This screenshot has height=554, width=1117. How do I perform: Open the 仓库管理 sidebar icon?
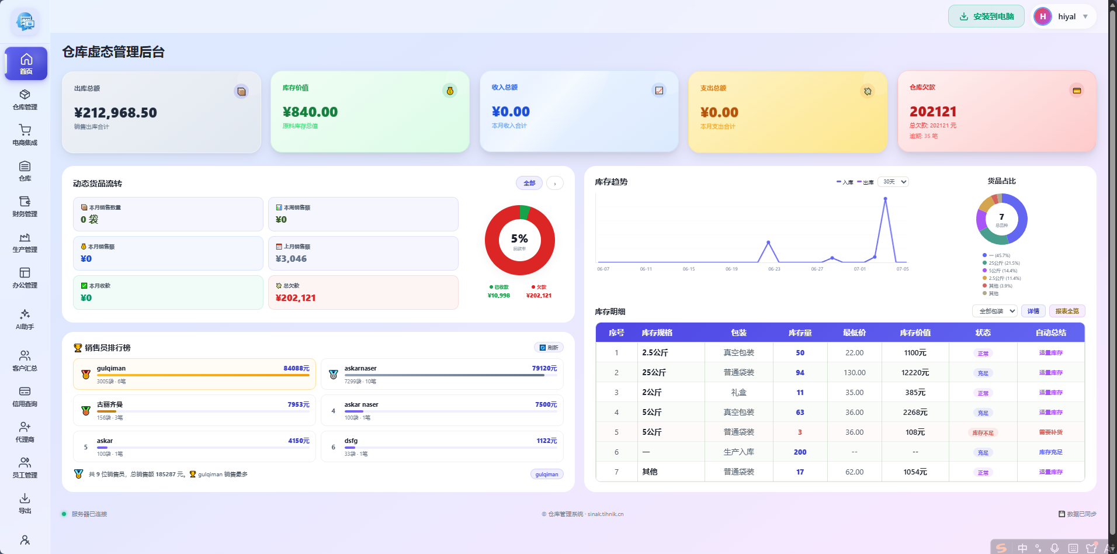25,95
